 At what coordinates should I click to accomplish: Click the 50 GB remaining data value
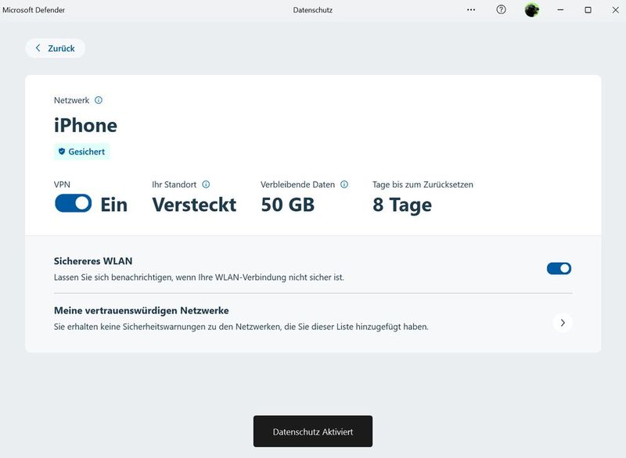[288, 205]
